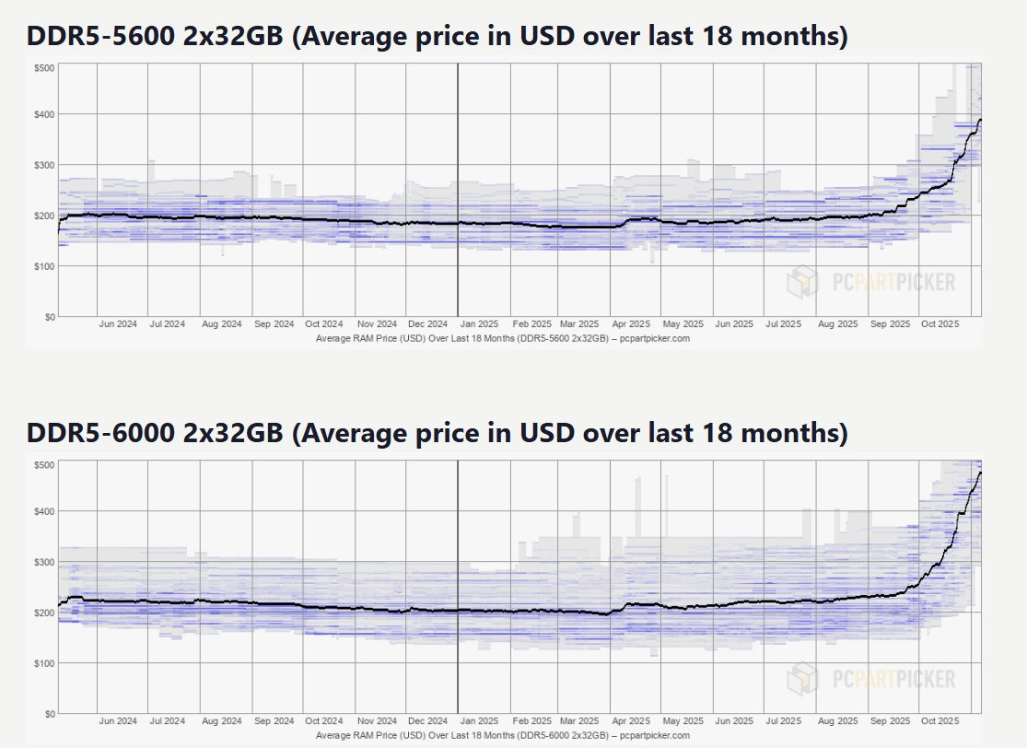Pick Jan 2025 label on DDR5-6000 chart
This screenshot has height=748, width=1027.
point(479,721)
